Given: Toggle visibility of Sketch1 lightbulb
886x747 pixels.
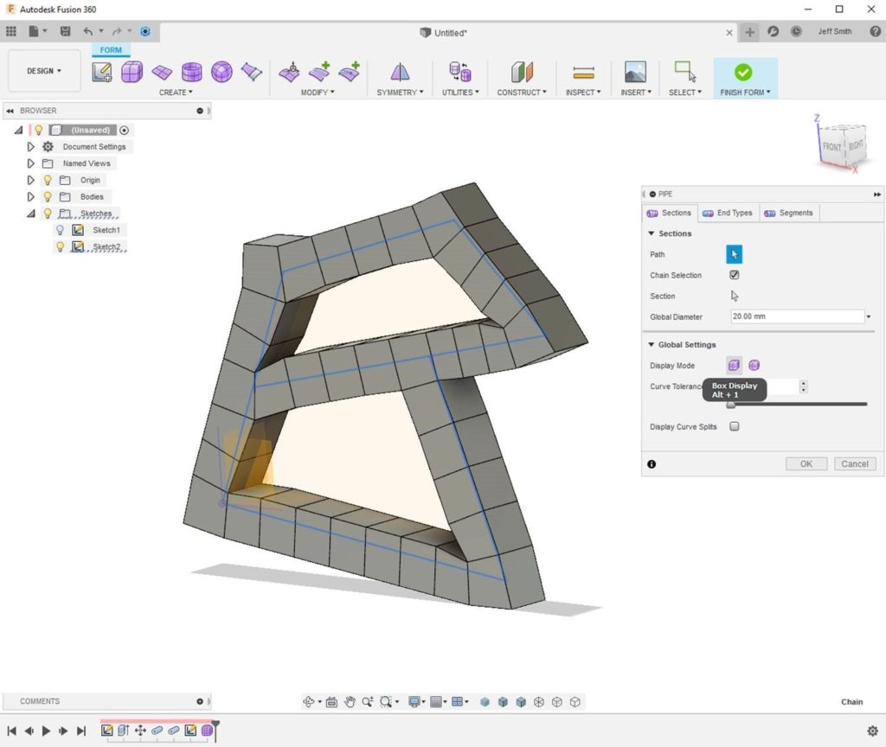Looking at the screenshot, I should pyautogui.click(x=60, y=230).
